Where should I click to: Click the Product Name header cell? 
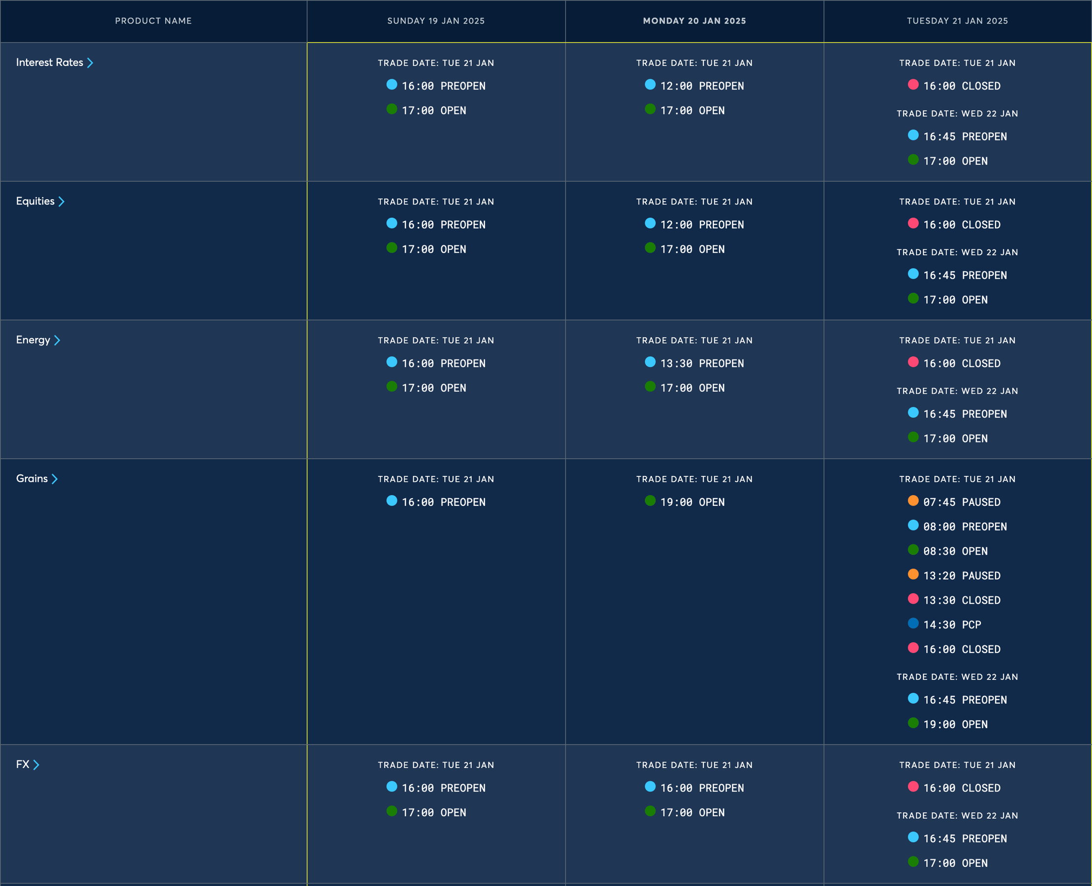pos(153,21)
